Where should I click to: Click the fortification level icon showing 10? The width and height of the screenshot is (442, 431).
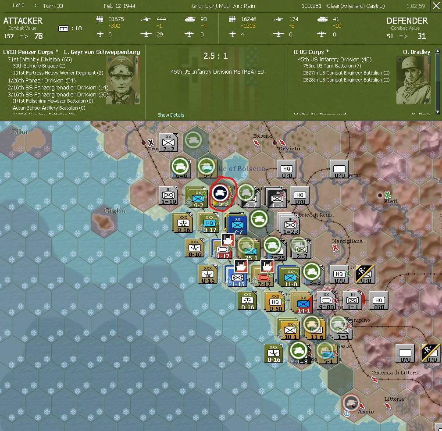point(64,28)
